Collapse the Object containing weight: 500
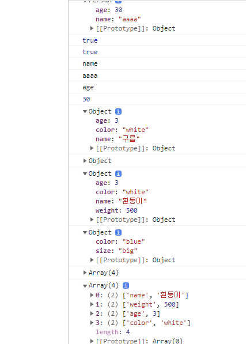This screenshot has width=246, height=344. pyautogui.click(x=85, y=174)
